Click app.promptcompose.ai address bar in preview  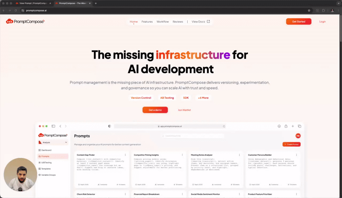(x=170, y=126)
